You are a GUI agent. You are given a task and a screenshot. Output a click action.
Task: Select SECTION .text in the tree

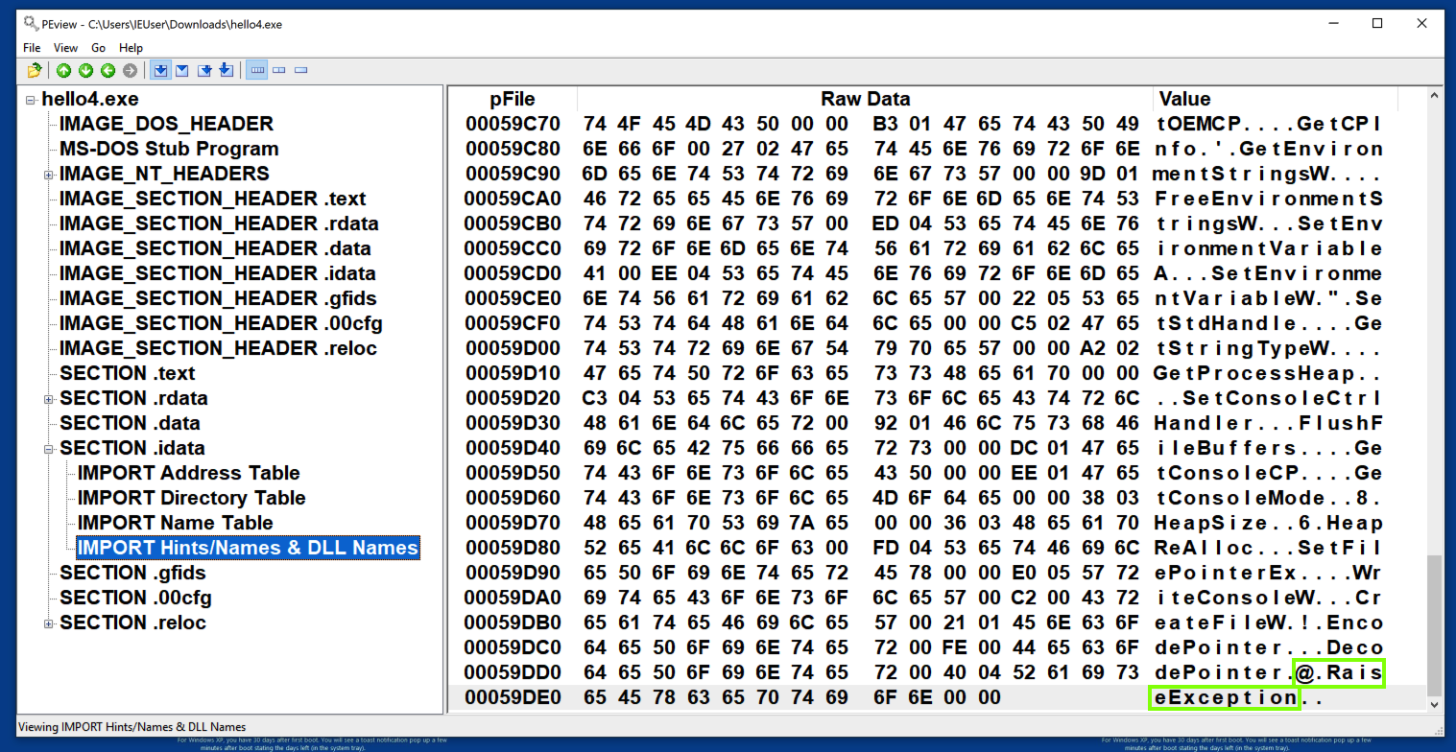[x=127, y=373]
